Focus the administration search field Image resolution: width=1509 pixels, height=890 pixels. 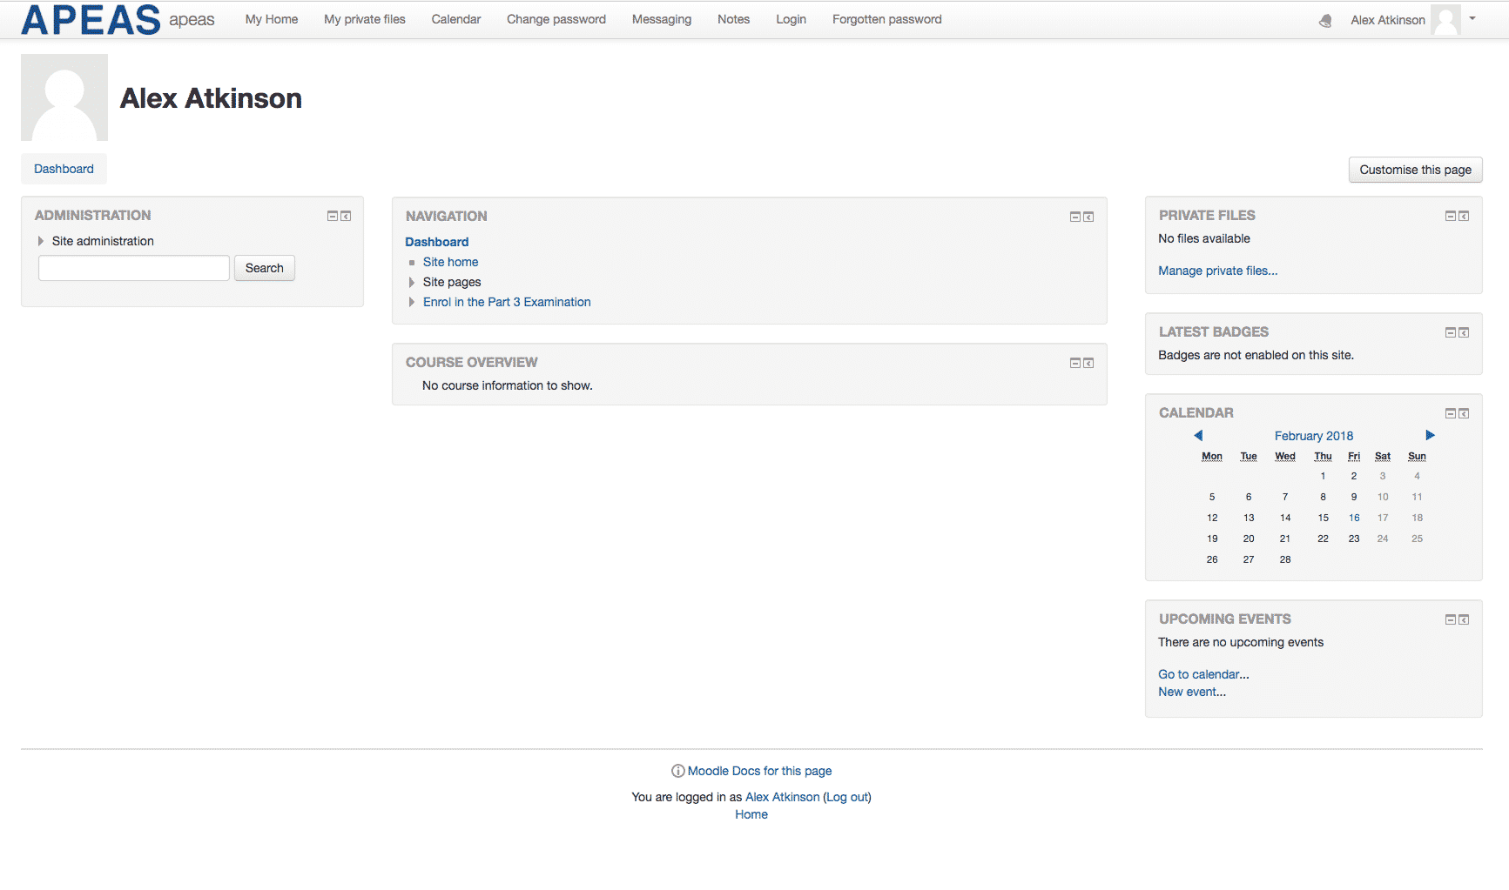click(134, 268)
